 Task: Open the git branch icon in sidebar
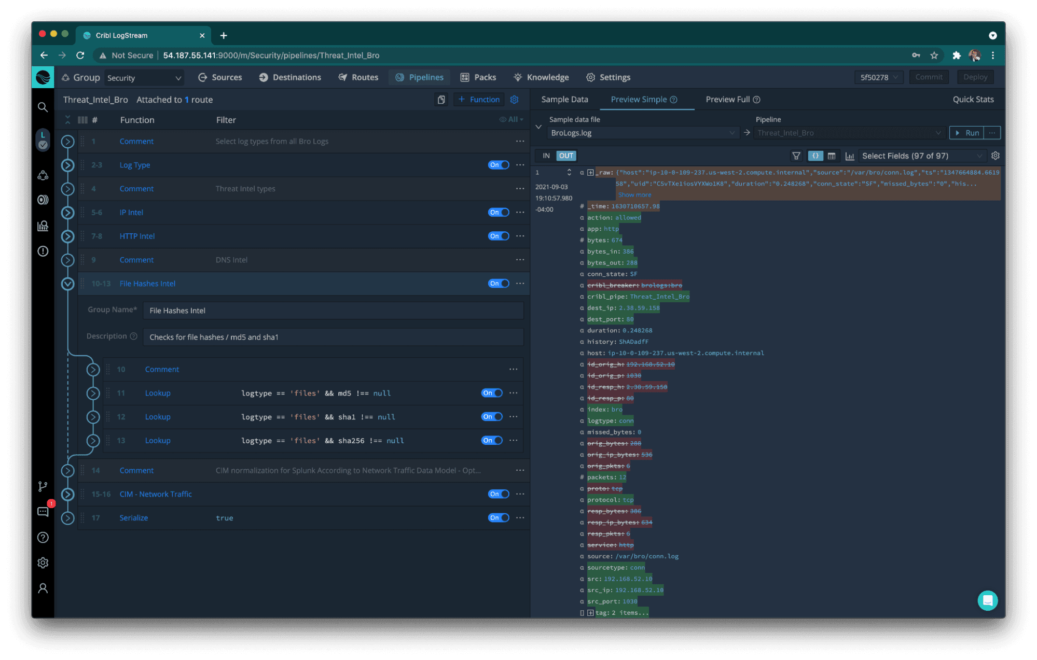coord(43,486)
